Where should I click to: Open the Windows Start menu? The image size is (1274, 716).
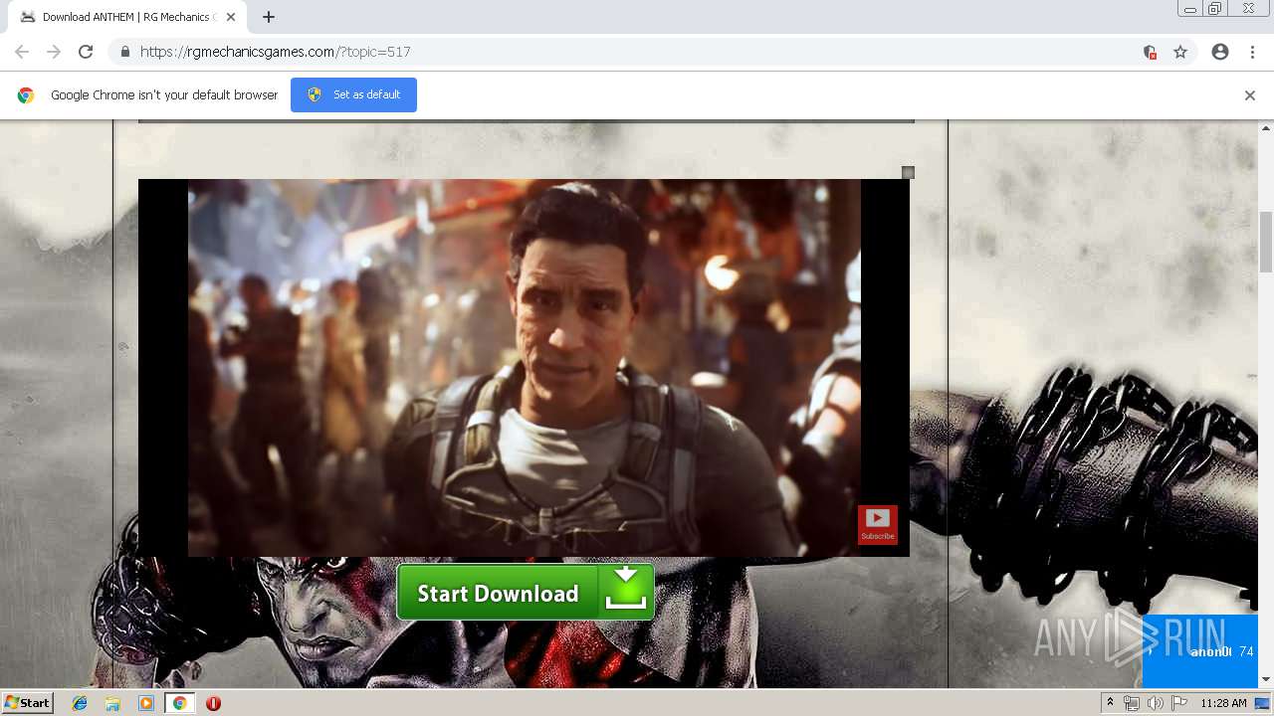(x=28, y=703)
